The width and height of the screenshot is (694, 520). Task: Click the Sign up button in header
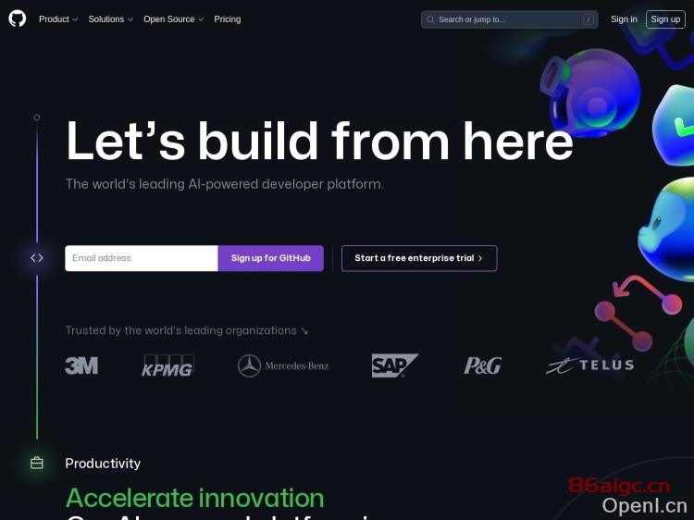[x=665, y=19]
